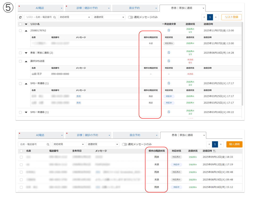Tick the select-all checkbox beside the リスト名 header
Viewport: 268px width, 201px height.
point(20,24)
